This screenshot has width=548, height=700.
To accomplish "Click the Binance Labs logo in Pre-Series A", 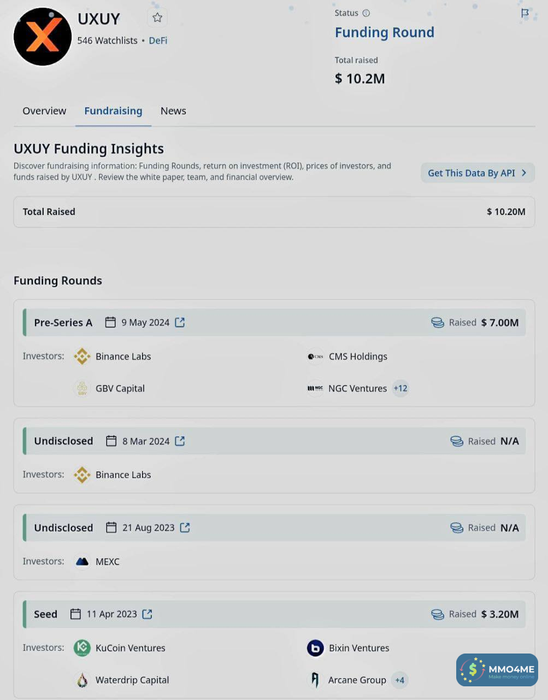I will pos(82,357).
